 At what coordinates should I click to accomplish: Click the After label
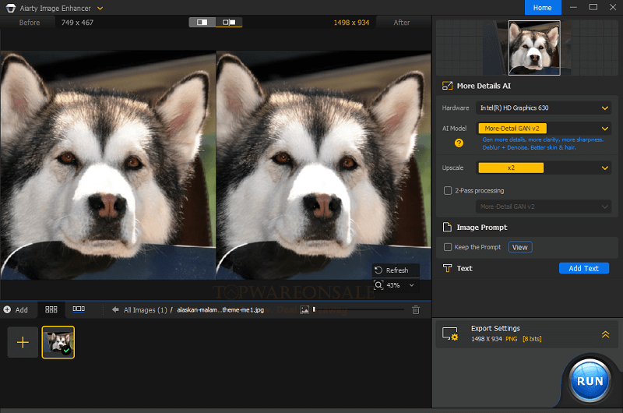401,23
